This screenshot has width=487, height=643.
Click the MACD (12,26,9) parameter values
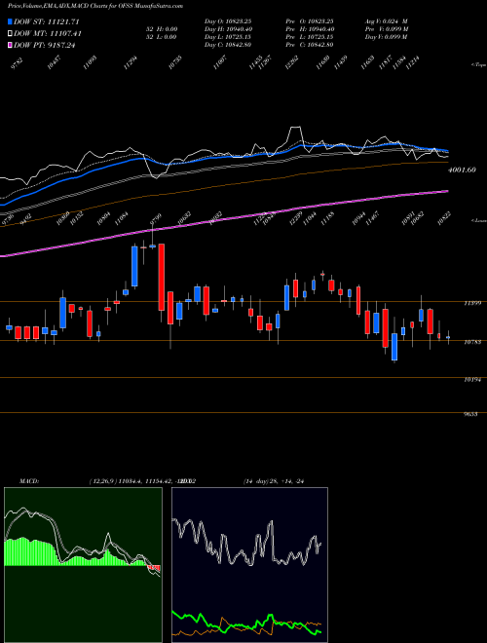pyautogui.click(x=142, y=481)
